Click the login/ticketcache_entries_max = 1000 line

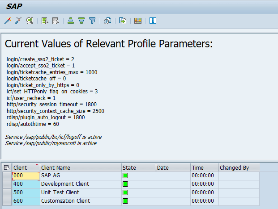pos(52,72)
